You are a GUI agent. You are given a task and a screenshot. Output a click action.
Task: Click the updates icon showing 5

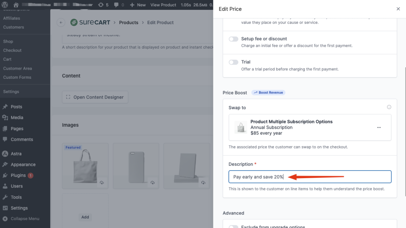pos(101,5)
